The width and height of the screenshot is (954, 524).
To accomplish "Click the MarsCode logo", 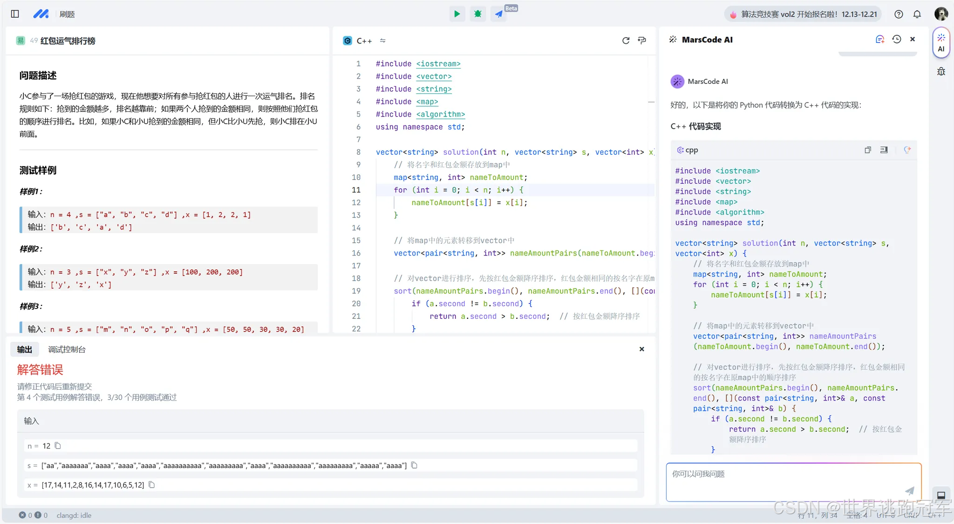I will point(41,14).
